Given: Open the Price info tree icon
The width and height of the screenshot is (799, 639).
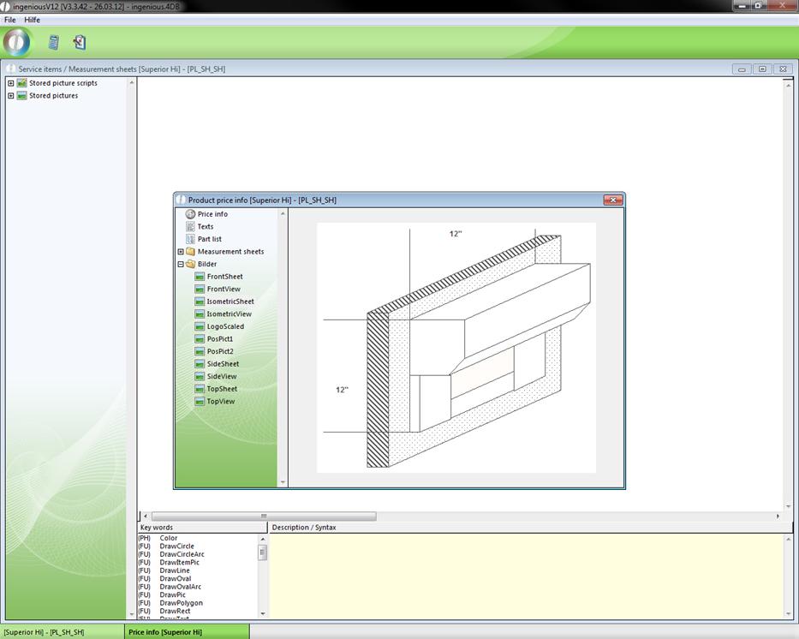Looking at the screenshot, I should [190, 214].
